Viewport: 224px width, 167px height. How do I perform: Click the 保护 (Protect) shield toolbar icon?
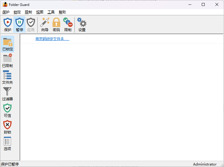(x=8, y=25)
